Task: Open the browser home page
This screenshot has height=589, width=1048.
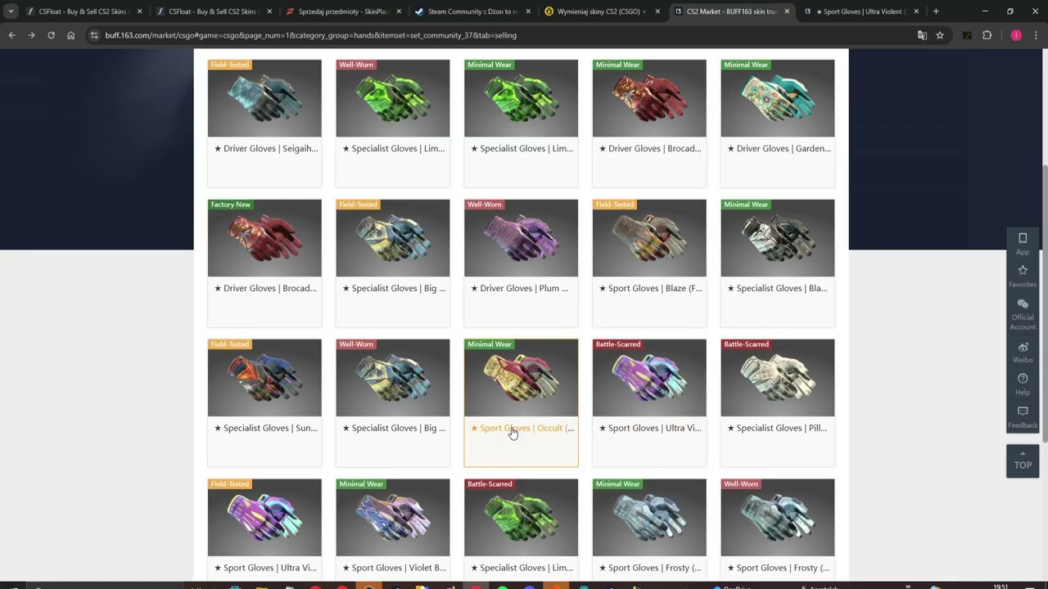Action: 70,35
